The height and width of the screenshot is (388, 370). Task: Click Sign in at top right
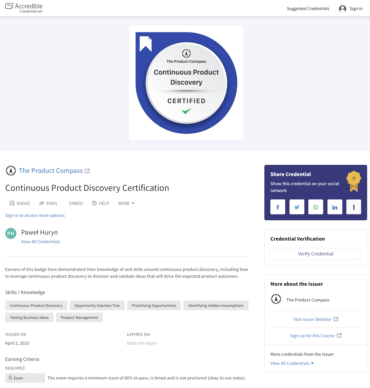(x=356, y=9)
